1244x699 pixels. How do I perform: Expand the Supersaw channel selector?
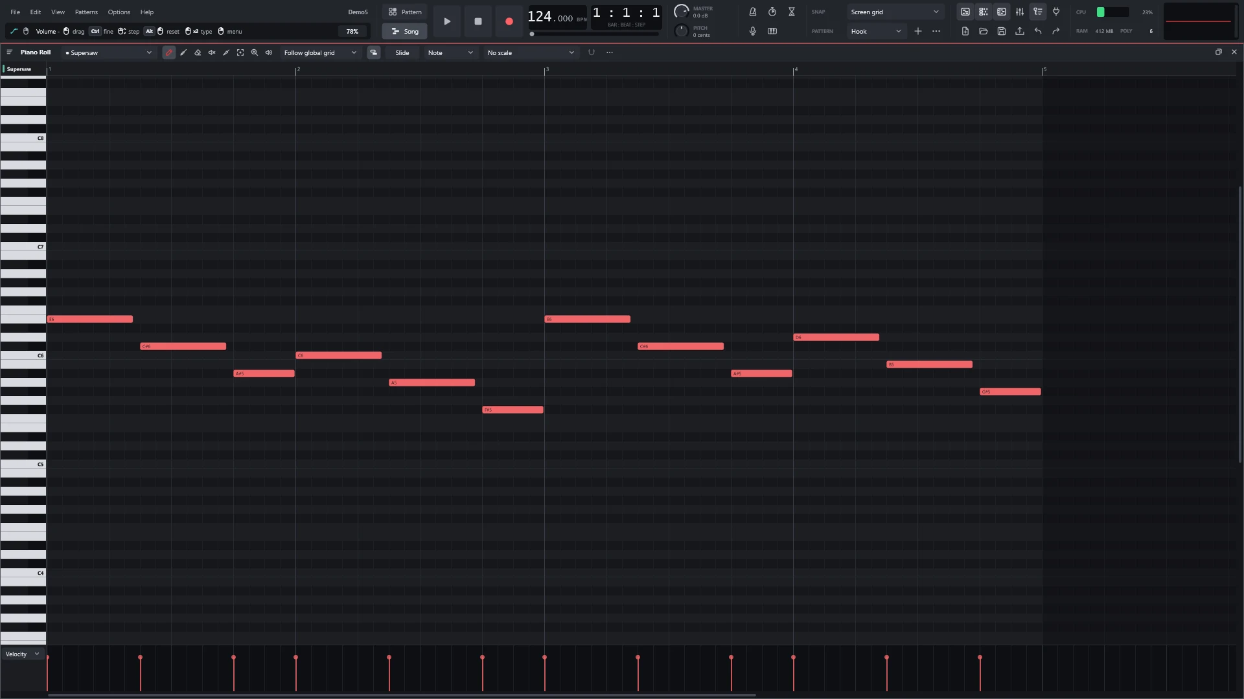coord(108,52)
